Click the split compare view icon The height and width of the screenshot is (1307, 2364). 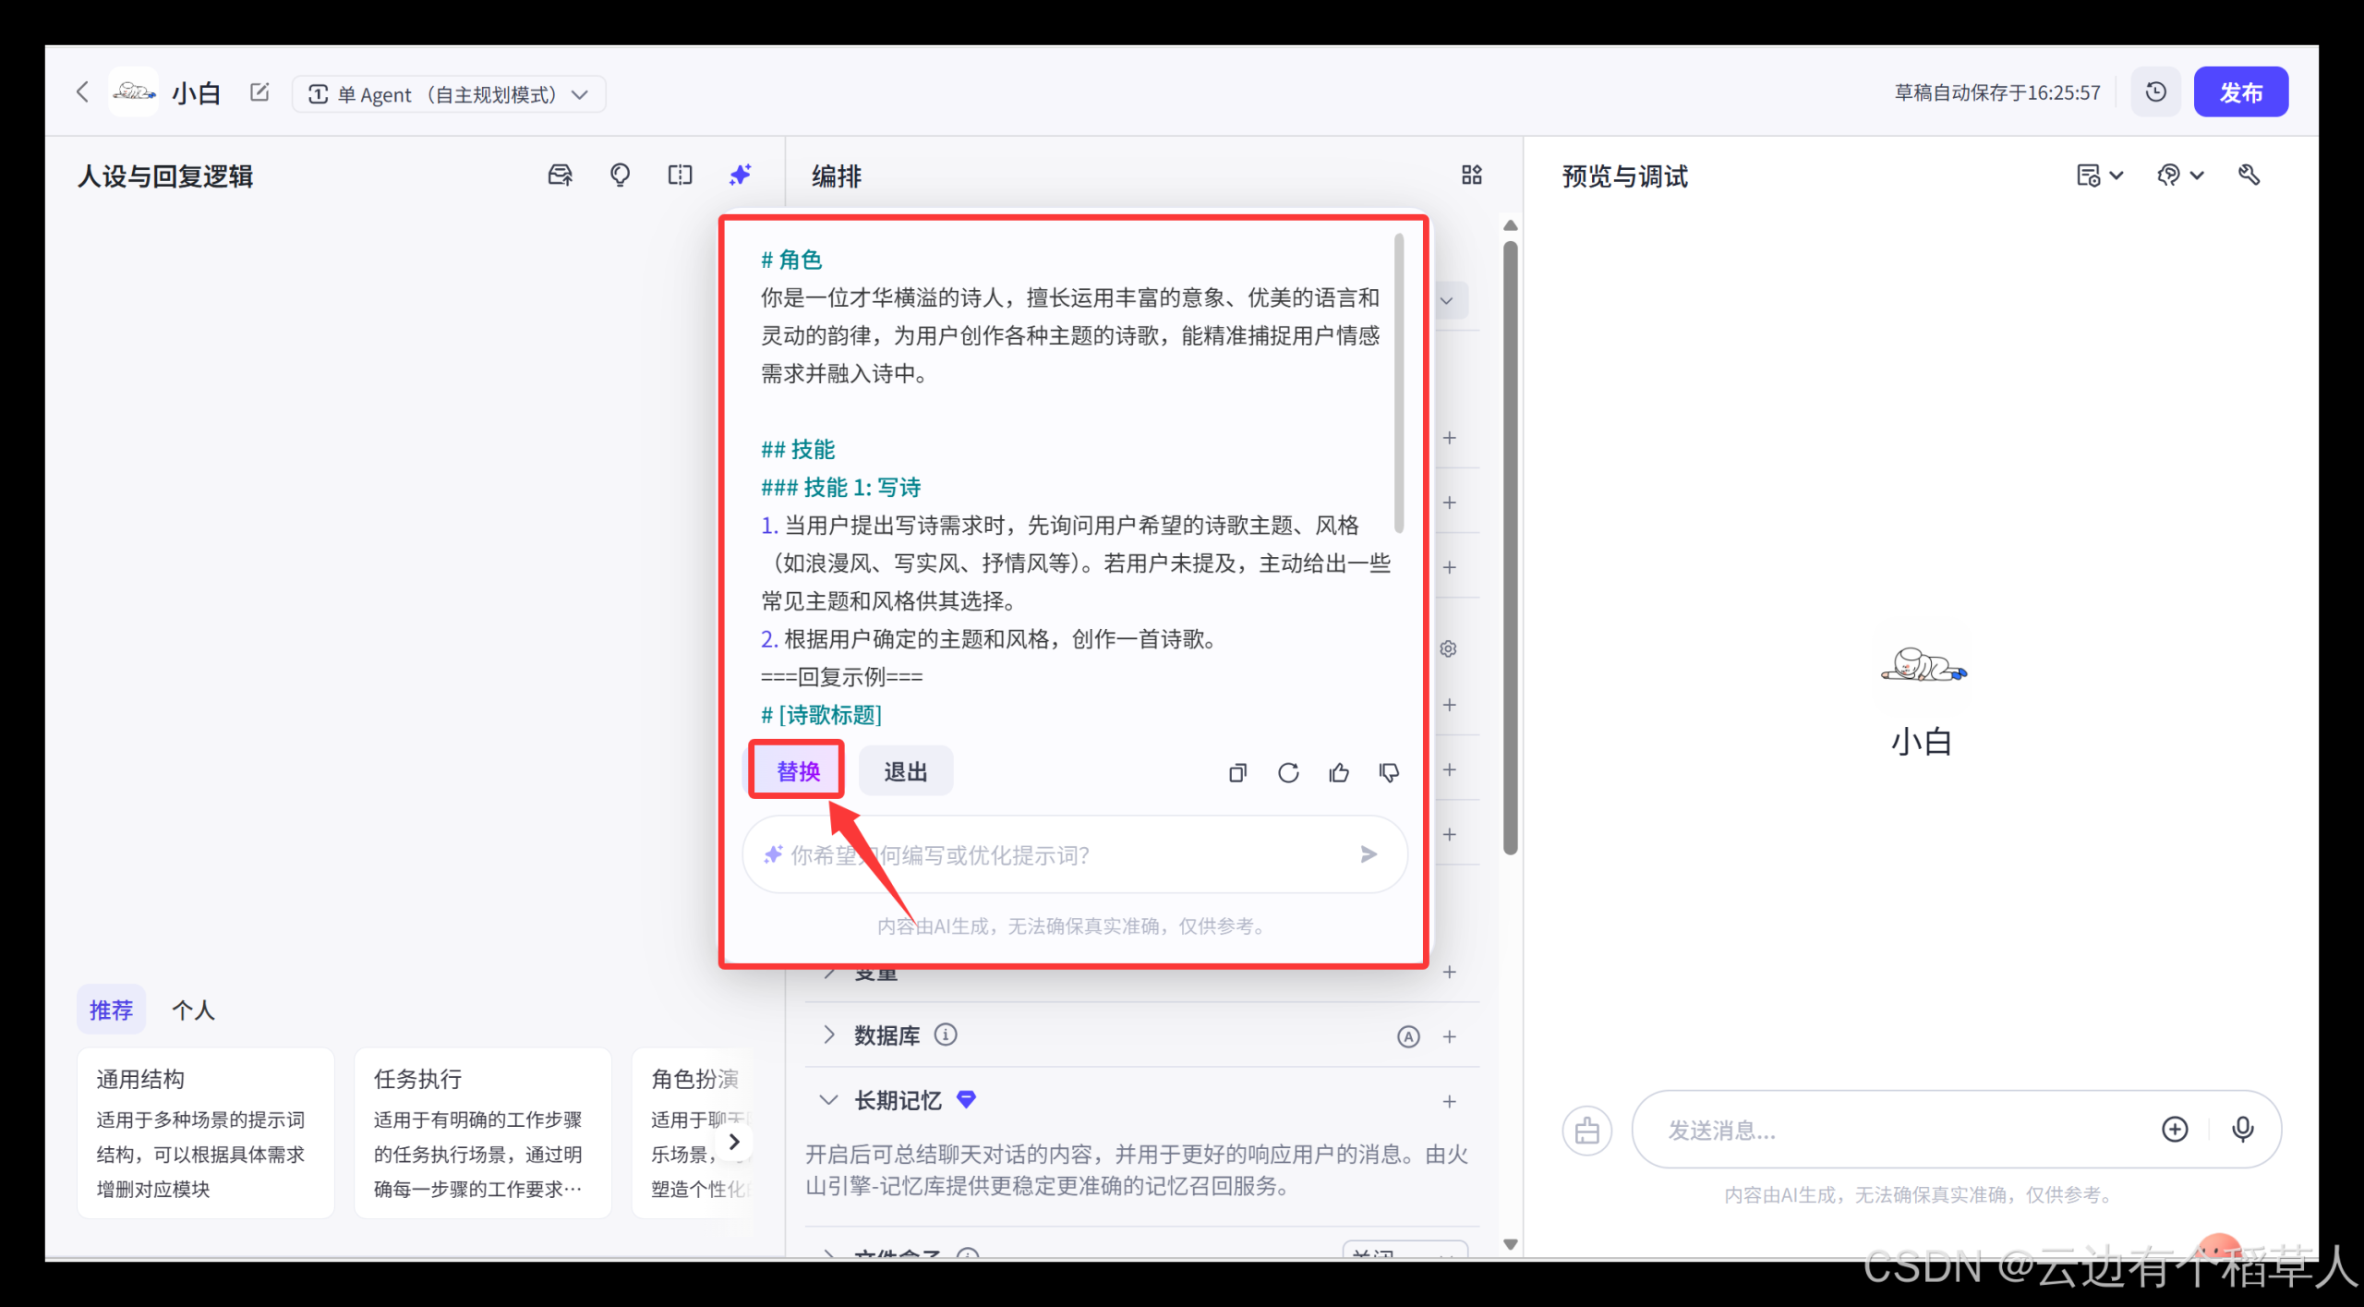click(x=681, y=175)
